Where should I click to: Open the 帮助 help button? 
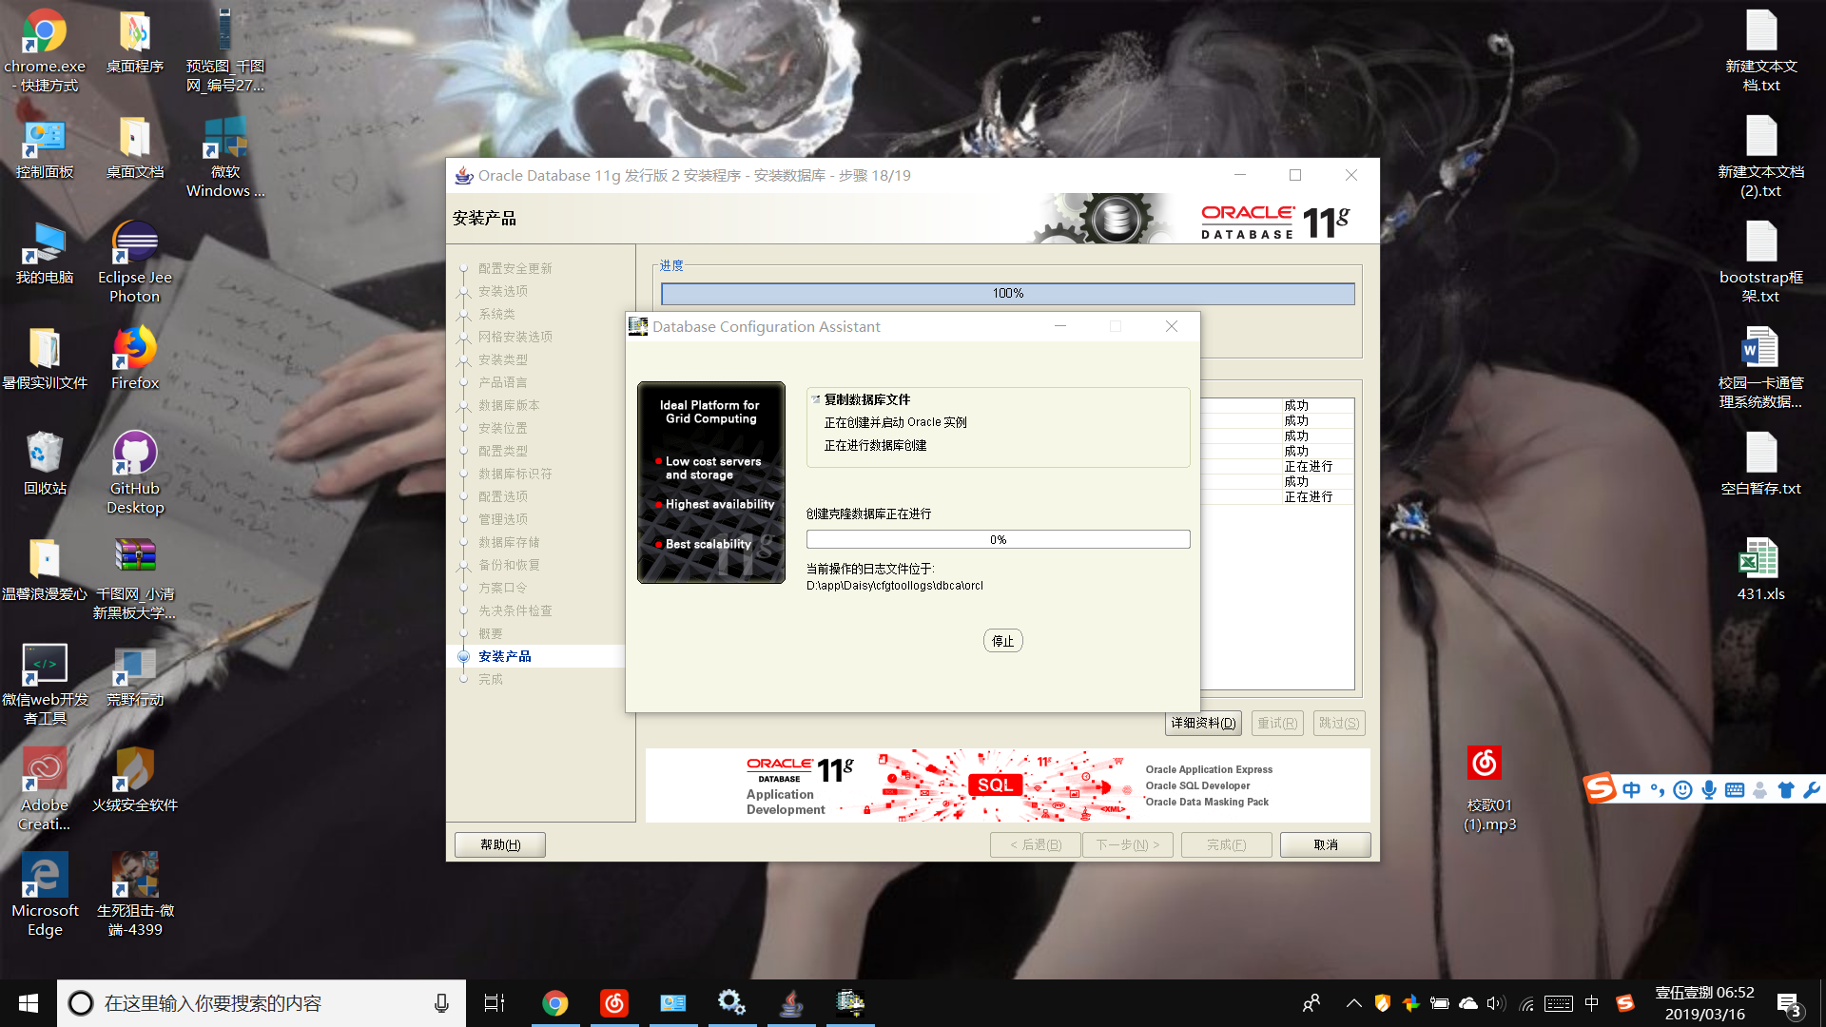(499, 844)
